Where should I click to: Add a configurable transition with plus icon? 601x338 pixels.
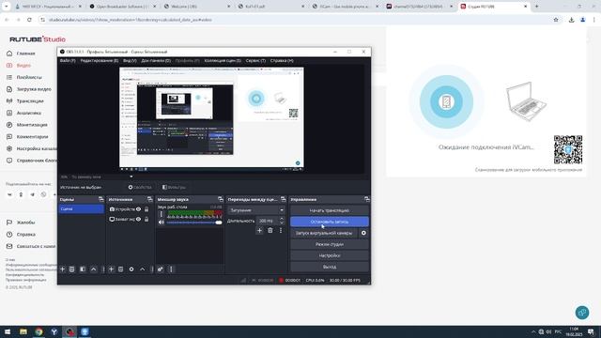click(259, 230)
